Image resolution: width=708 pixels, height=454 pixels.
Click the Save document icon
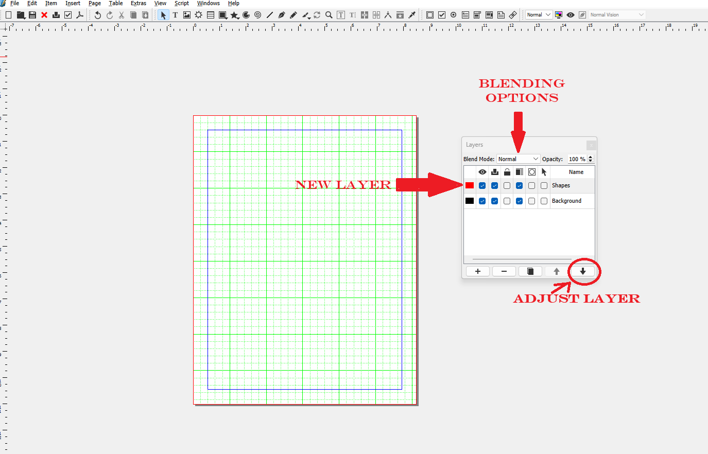[x=32, y=15]
